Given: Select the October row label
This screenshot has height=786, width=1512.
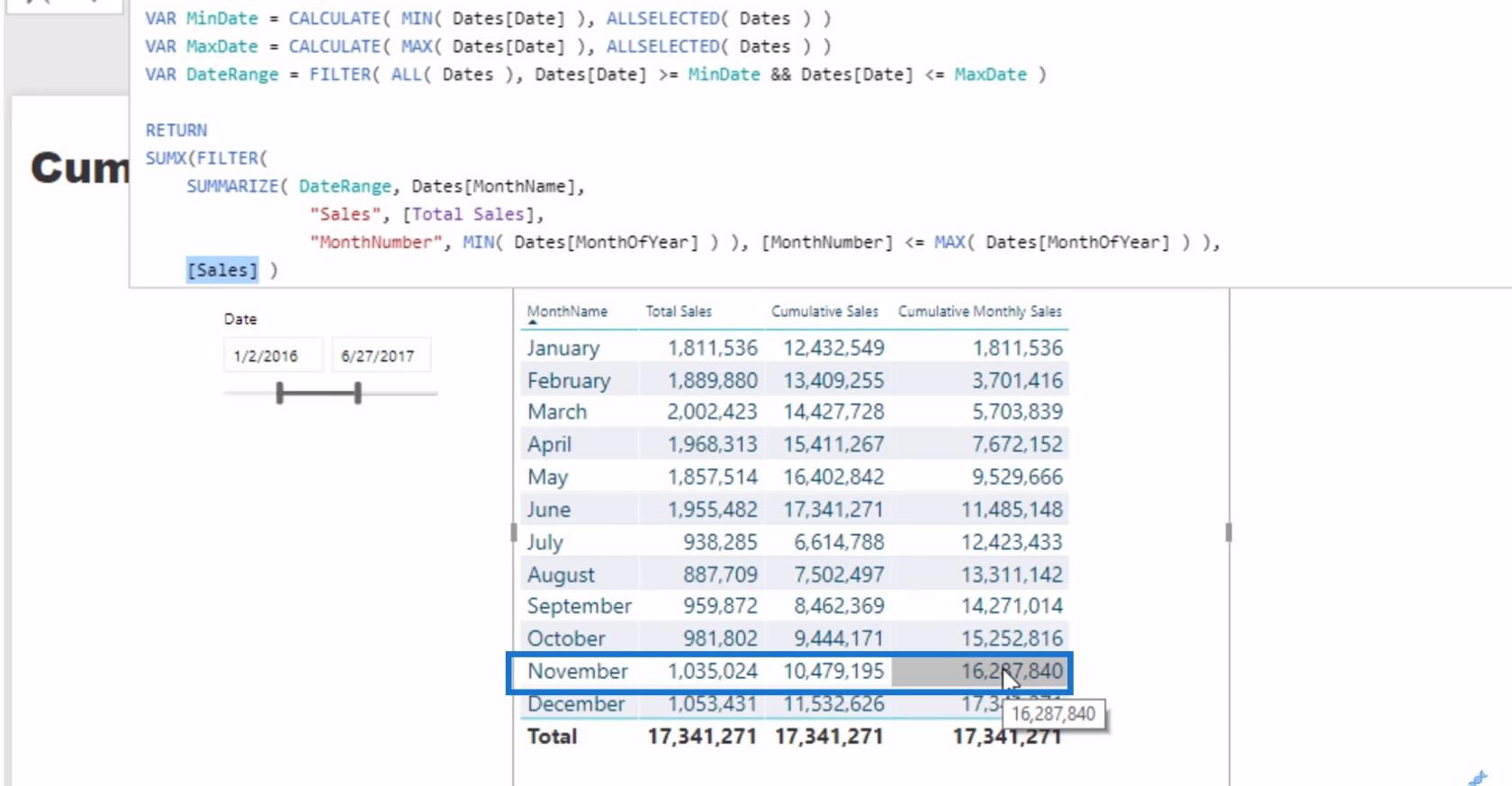Looking at the screenshot, I should pos(566,639).
